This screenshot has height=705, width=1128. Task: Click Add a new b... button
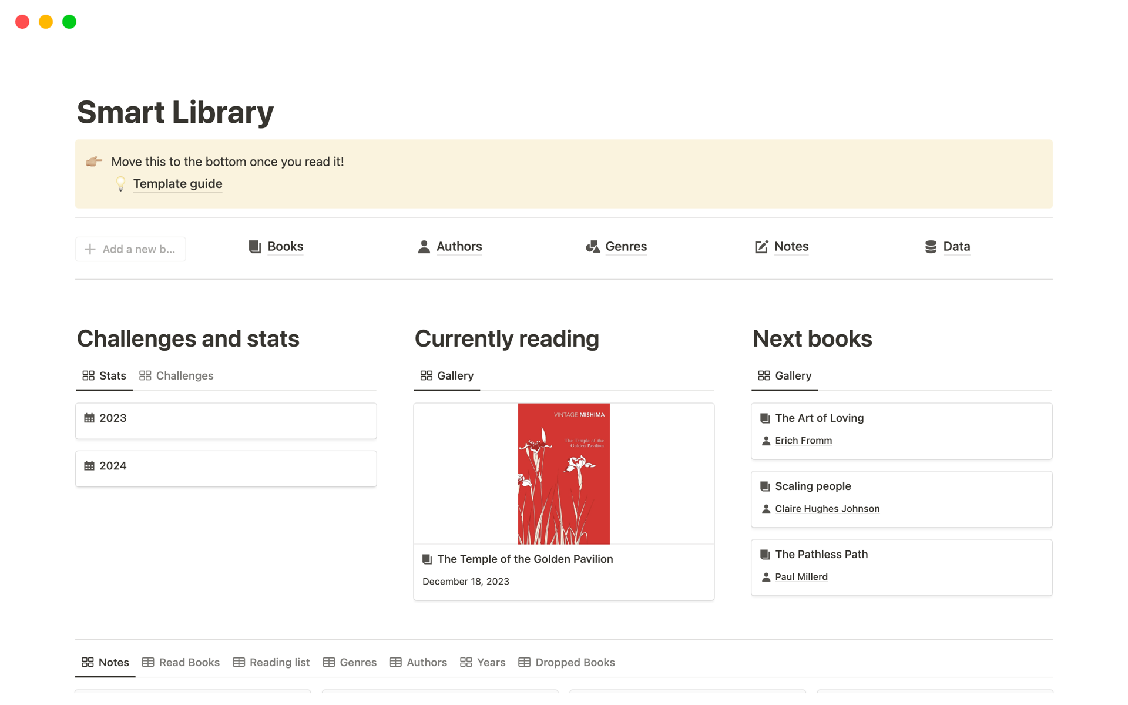130,249
